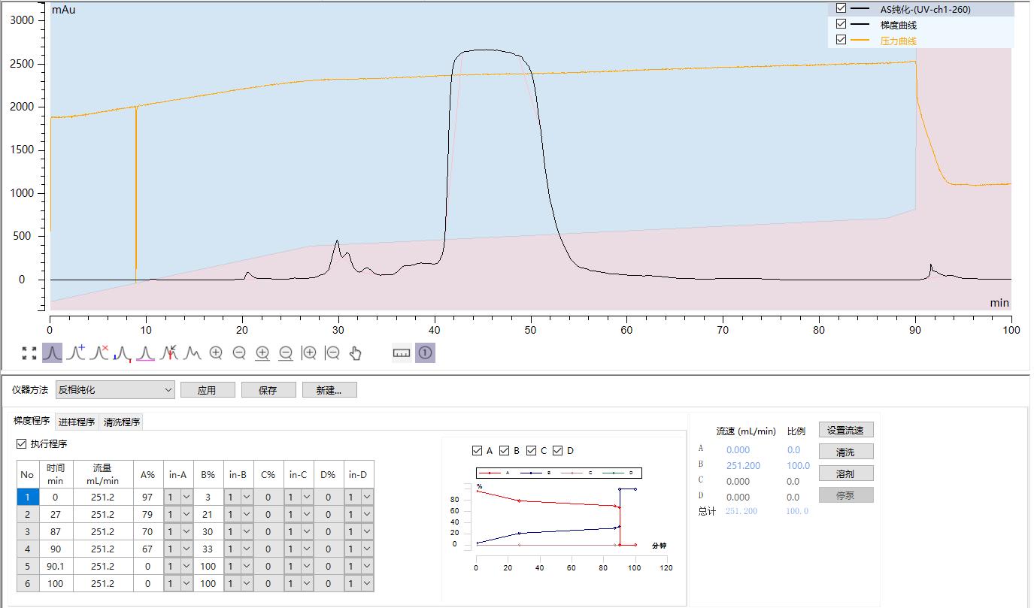Toggle the 梯度曲线 legend checkbox

click(841, 24)
